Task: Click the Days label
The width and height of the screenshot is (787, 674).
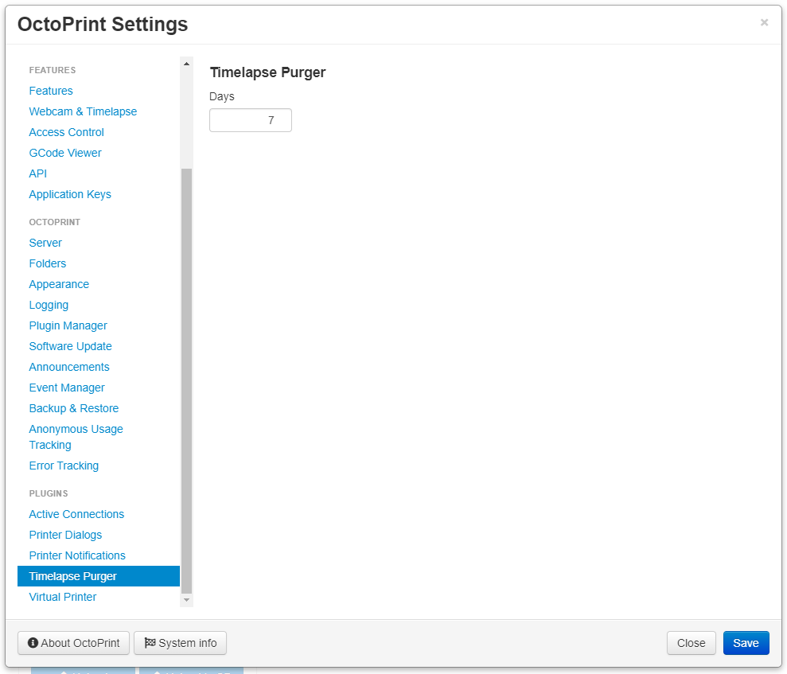Action: click(222, 96)
